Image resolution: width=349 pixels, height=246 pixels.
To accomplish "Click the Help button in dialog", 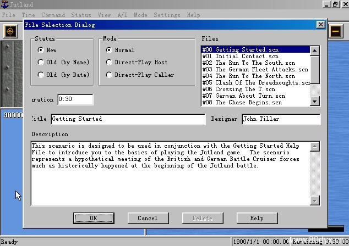I will (257, 218).
